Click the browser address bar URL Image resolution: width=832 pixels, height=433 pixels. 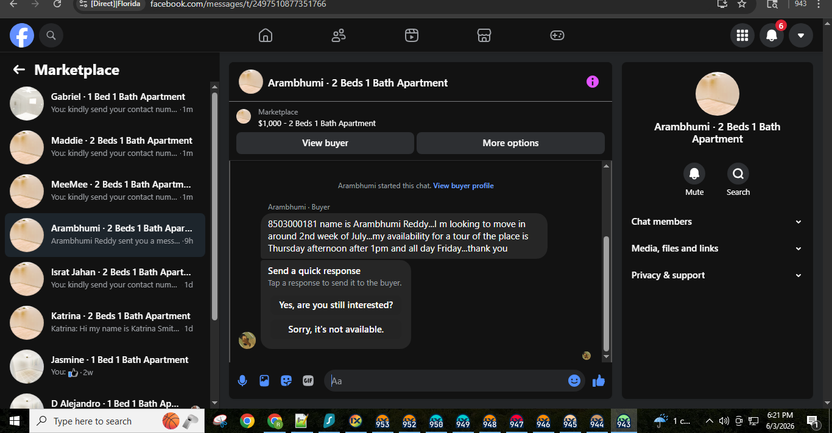point(238,4)
